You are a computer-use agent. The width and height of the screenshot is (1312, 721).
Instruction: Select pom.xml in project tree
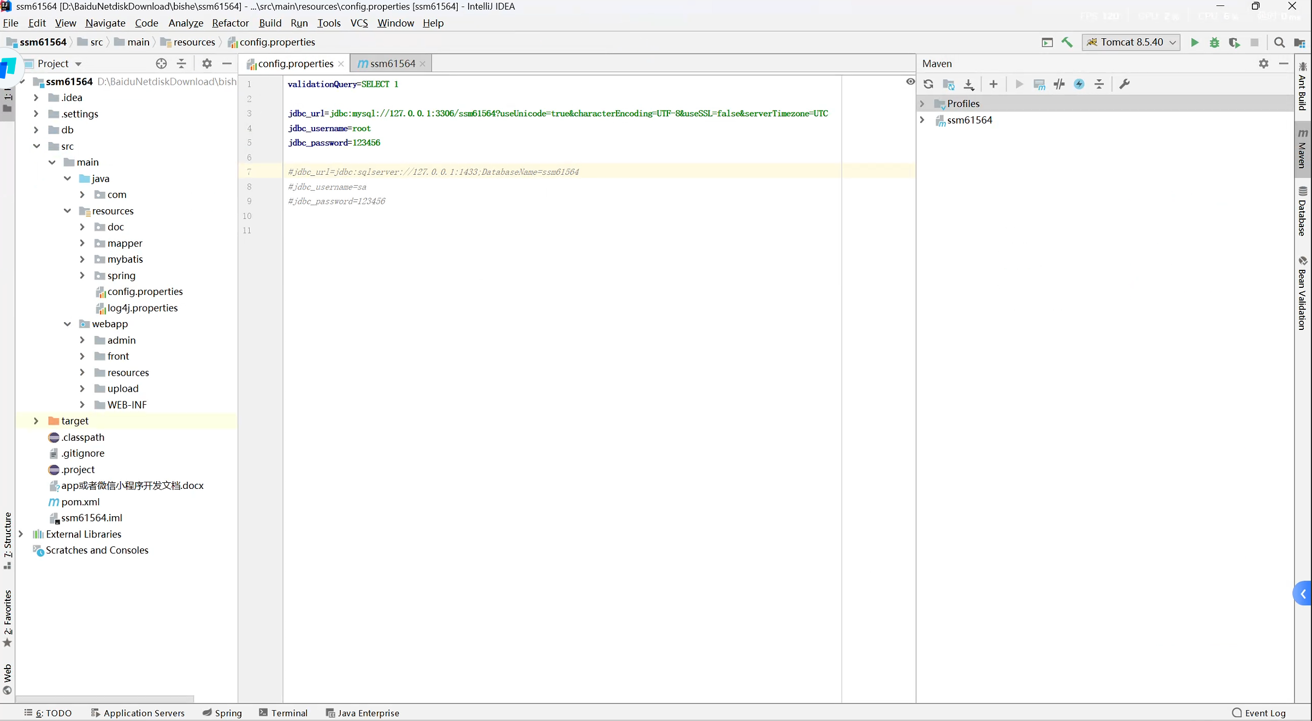click(80, 502)
